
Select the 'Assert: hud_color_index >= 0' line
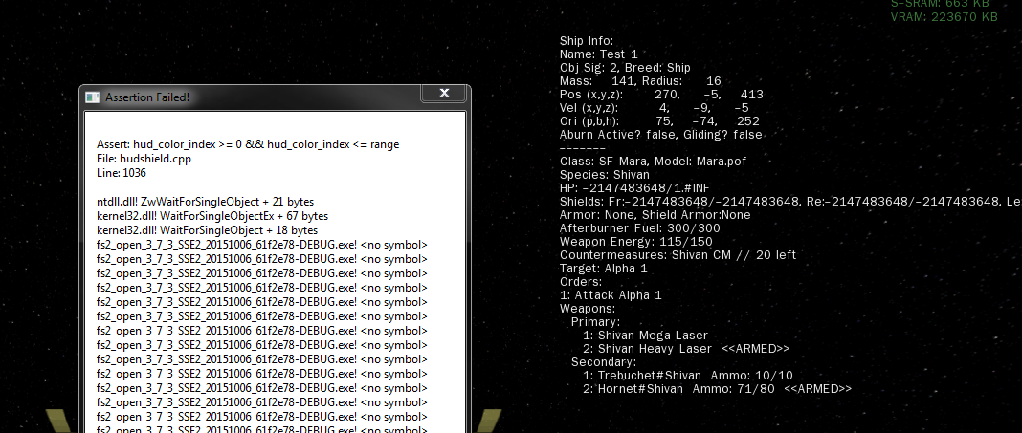point(248,144)
